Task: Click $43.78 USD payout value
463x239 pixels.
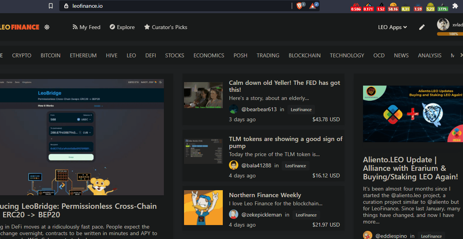Action: 326,119
